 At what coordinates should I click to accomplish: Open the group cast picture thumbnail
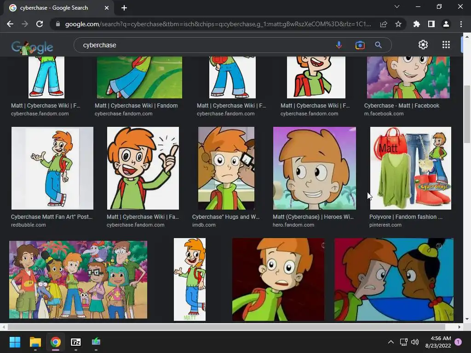point(78,279)
